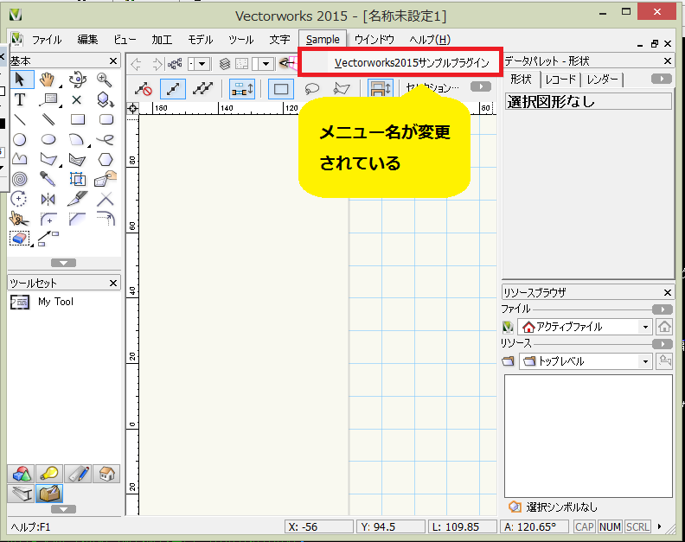Select the Mirror tool

coord(48,200)
